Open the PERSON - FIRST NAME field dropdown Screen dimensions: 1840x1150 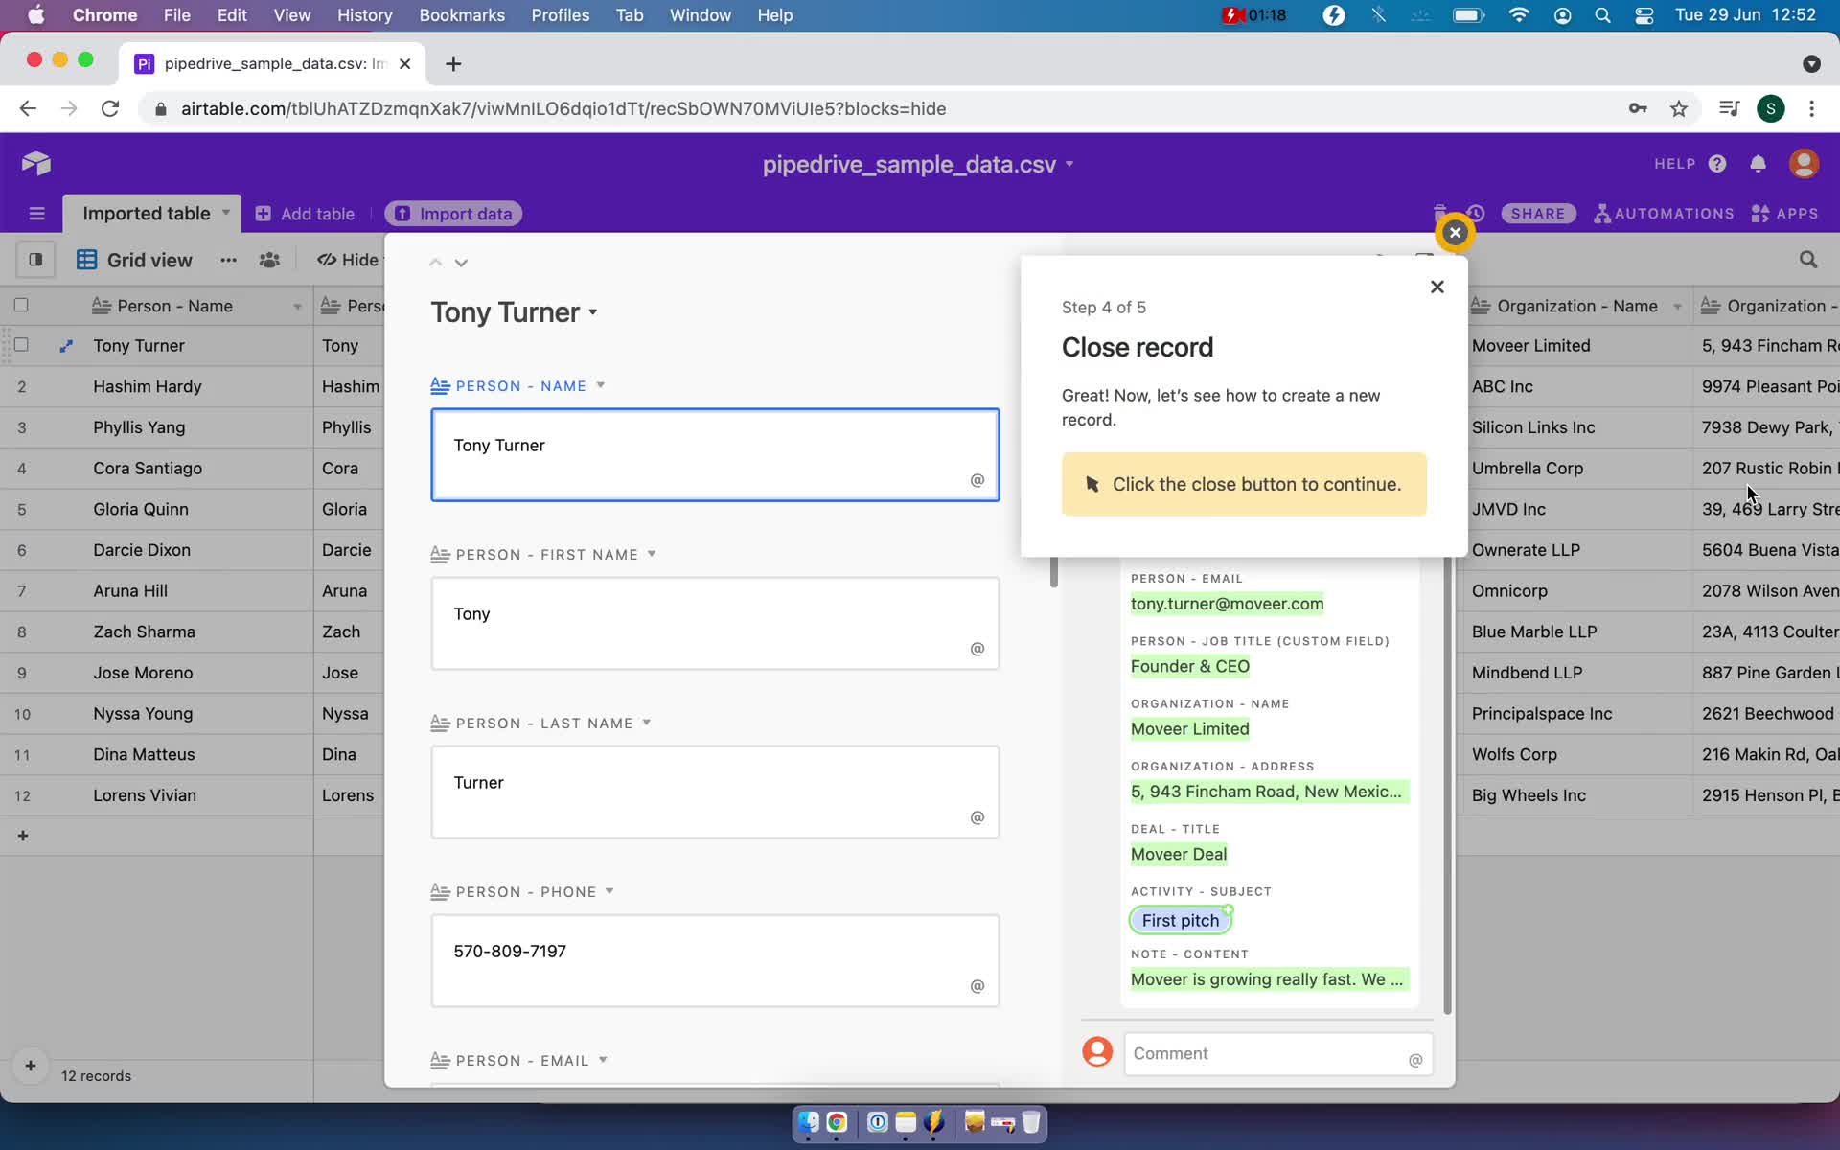point(652,554)
